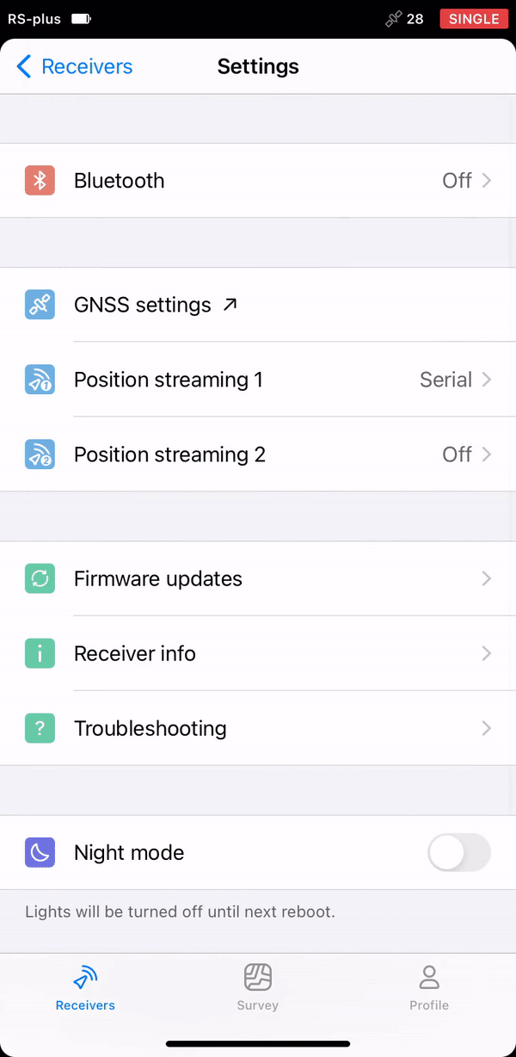
Task: Tap the Position streaming 1 antenna icon
Action: tap(40, 380)
